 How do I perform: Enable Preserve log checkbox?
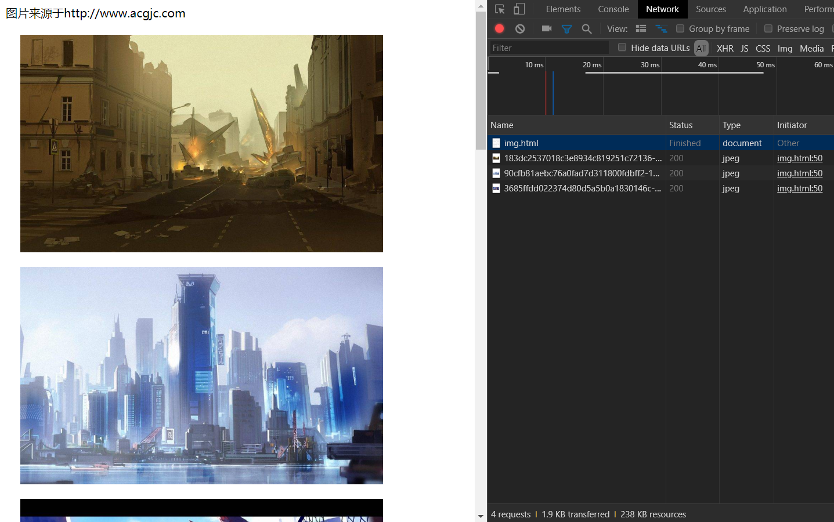[768, 28]
